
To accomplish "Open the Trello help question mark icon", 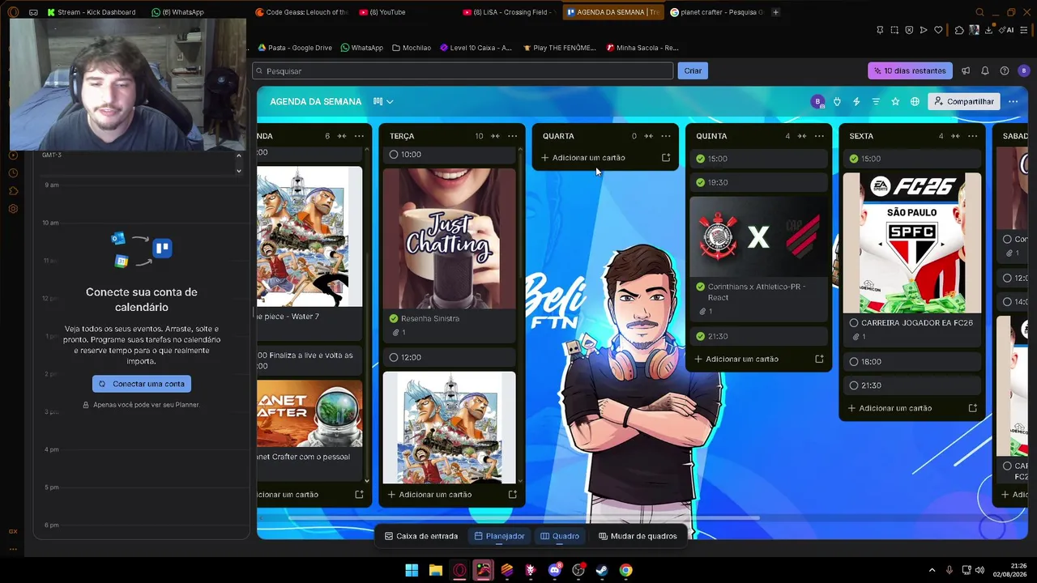I will click(x=1005, y=70).
